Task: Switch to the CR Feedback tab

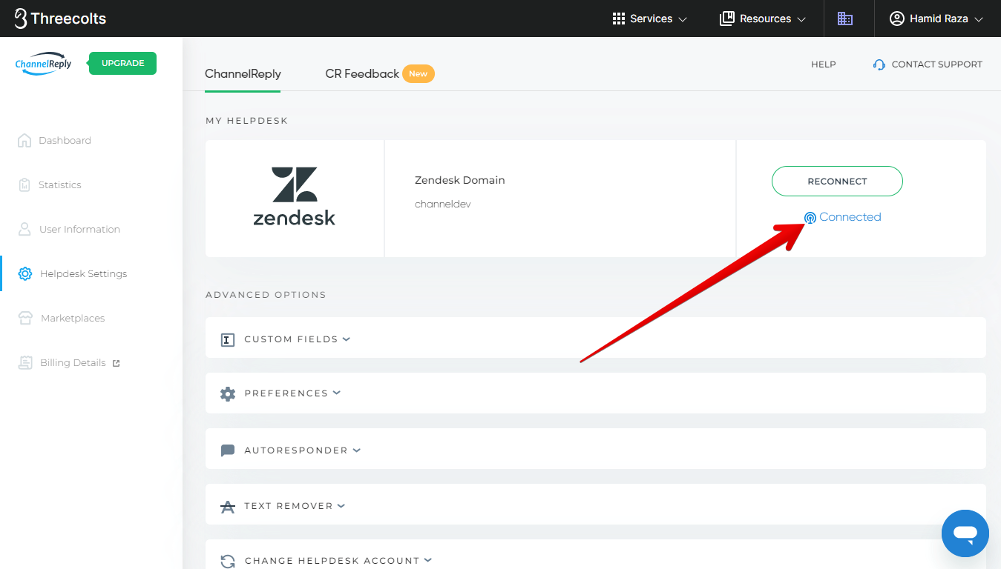Action: pyautogui.click(x=362, y=74)
